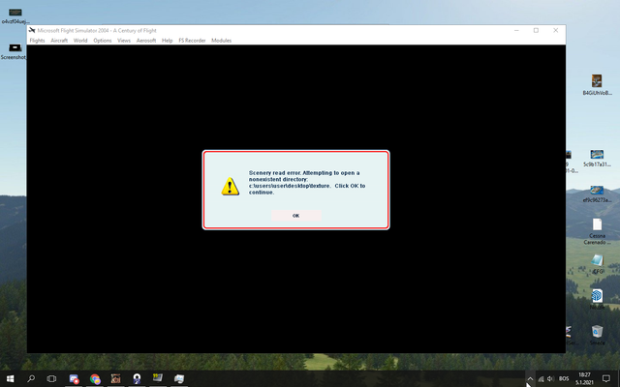The image size is (620, 387).
Task: Open the screen recorder taskbar app
Action: point(74,379)
